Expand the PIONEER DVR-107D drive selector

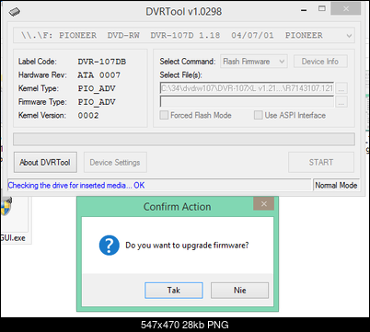(184, 35)
